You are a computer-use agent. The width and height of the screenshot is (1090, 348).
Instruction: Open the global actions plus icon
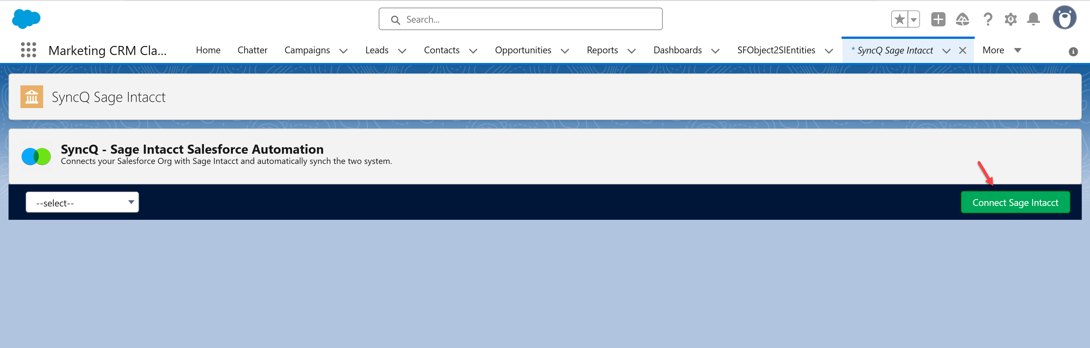point(938,19)
